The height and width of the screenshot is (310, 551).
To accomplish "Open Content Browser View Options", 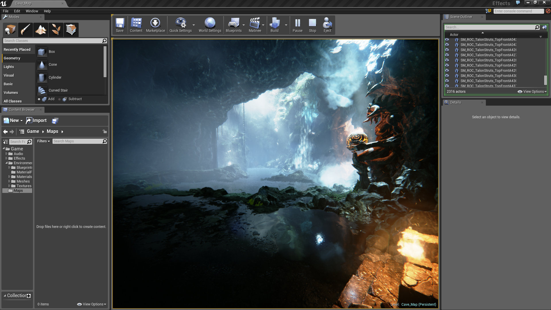I will 92,304.
